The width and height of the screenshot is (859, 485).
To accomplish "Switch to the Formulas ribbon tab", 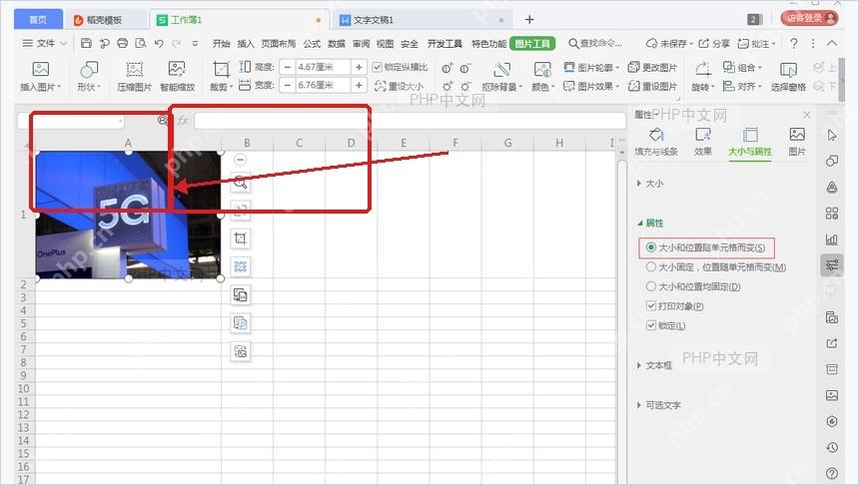I will pos(312,44).
